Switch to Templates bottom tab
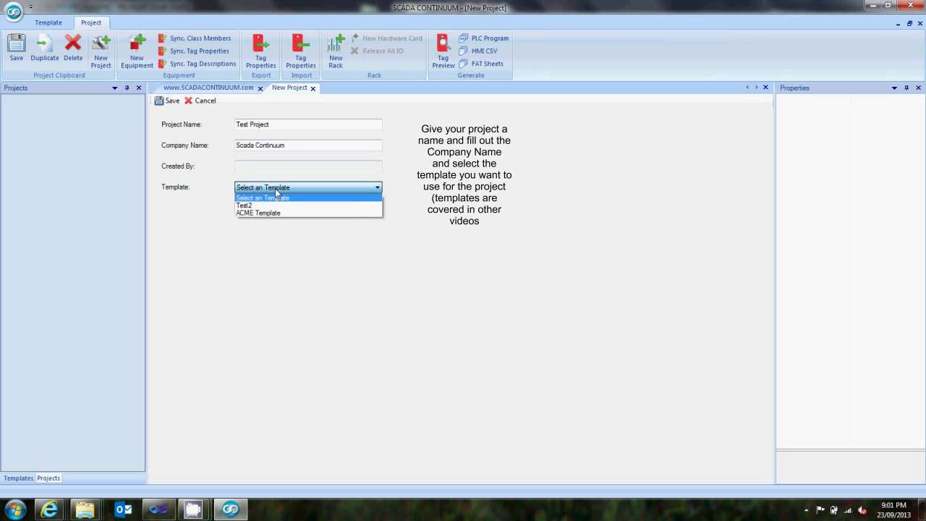Image resolution: width=926 pixels, height=521 pixels. (x=18, y=478)
